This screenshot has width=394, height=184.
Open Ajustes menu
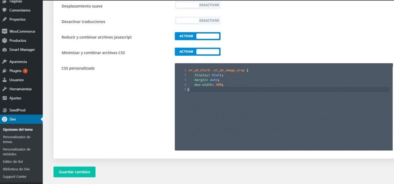click(x=15, y=98)
